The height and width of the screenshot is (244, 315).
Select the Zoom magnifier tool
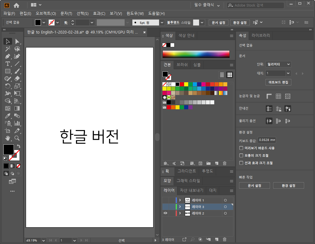[17, 138]
